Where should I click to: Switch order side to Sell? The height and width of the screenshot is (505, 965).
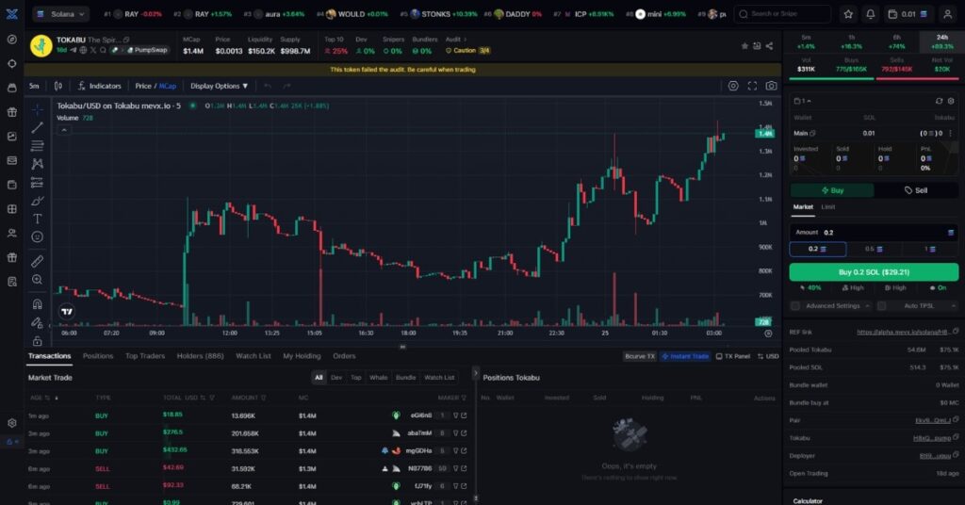coord(916,190)
